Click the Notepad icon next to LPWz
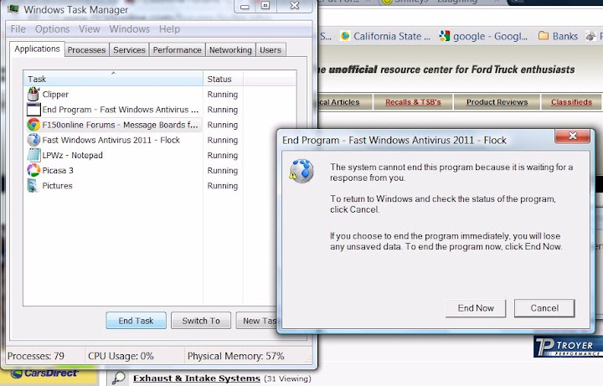The width and height of the screenshot is (603, 386). (33, 155)
